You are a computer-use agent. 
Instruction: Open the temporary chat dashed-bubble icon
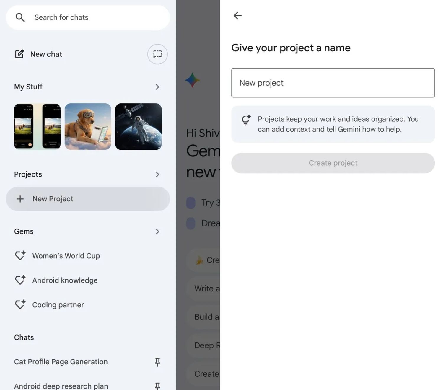click(x=157, y=54)
